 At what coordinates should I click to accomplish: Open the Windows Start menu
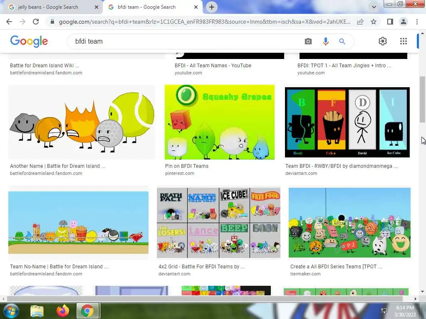pos(10,311)
